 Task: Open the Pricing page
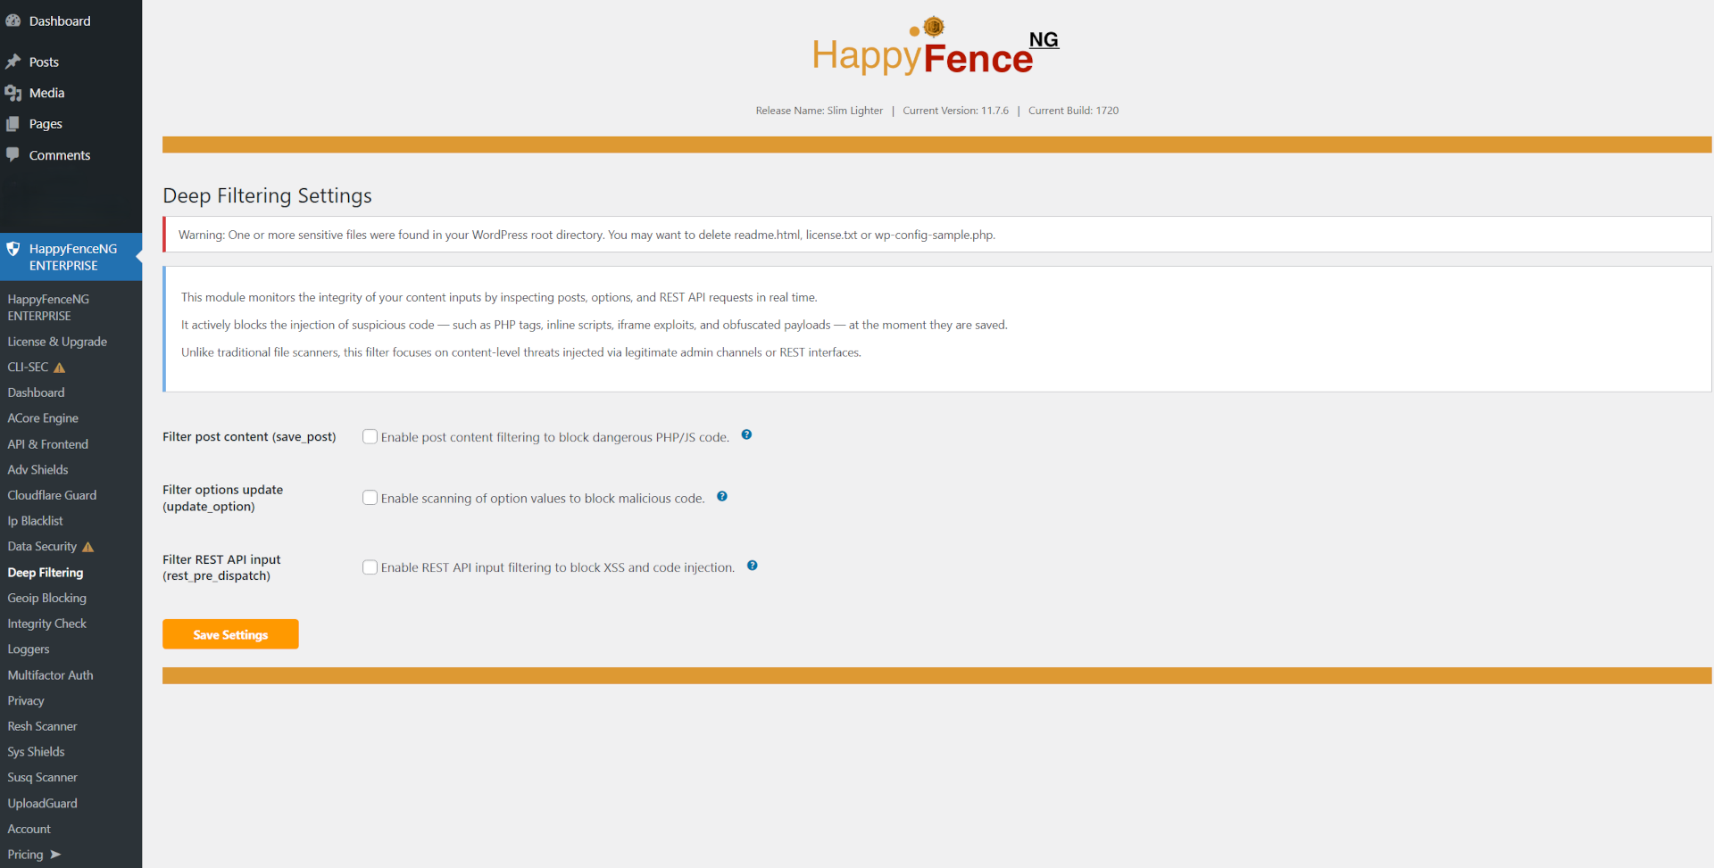point(25,855)
